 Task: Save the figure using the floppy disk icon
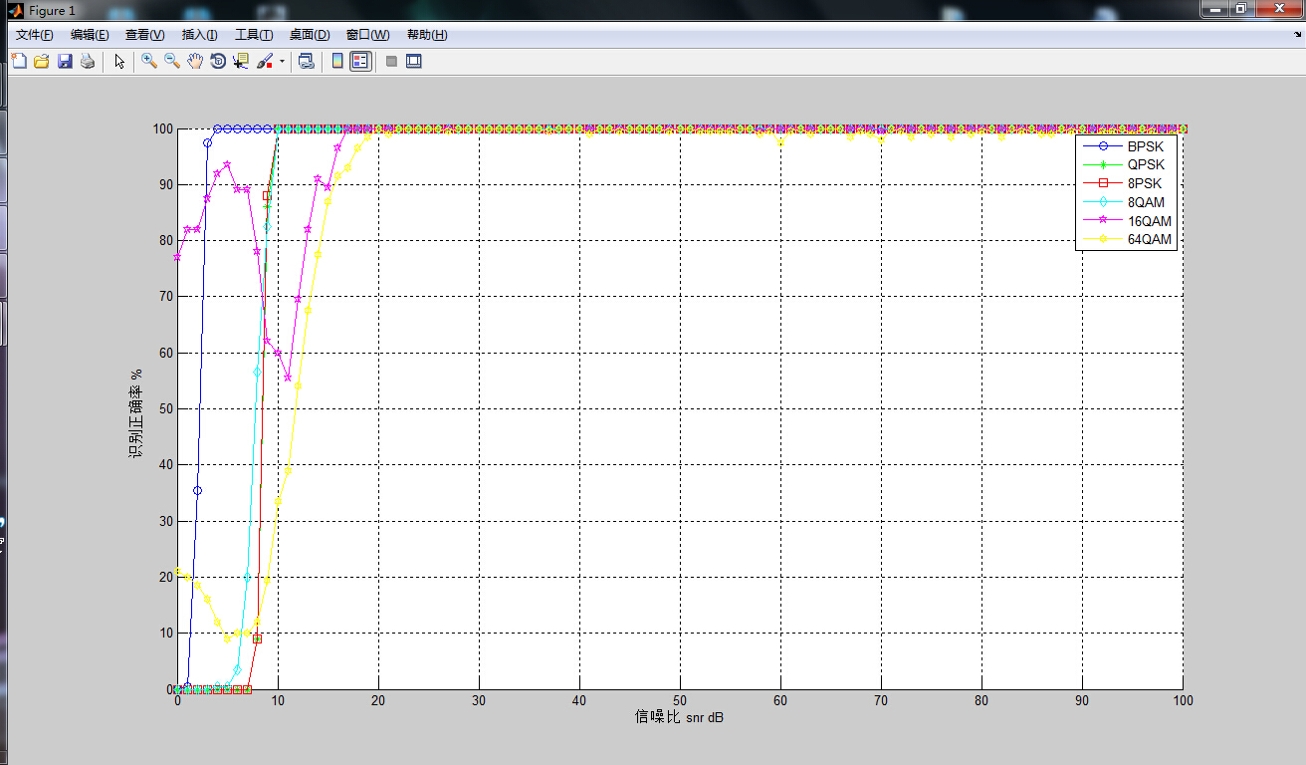(65, 61)
